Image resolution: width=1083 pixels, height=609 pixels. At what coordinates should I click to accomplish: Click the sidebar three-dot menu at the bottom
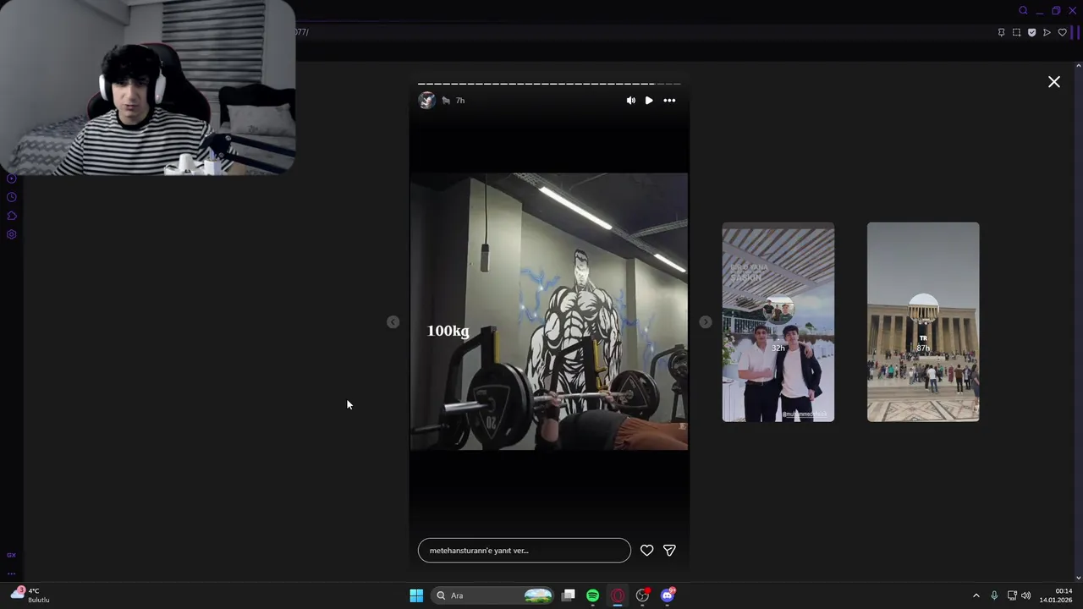coord(12,573)
